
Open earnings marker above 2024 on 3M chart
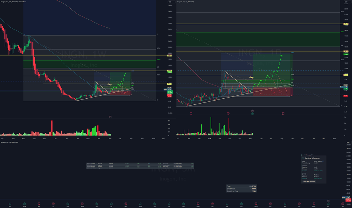pyautogui.click(x=314, y=204)
